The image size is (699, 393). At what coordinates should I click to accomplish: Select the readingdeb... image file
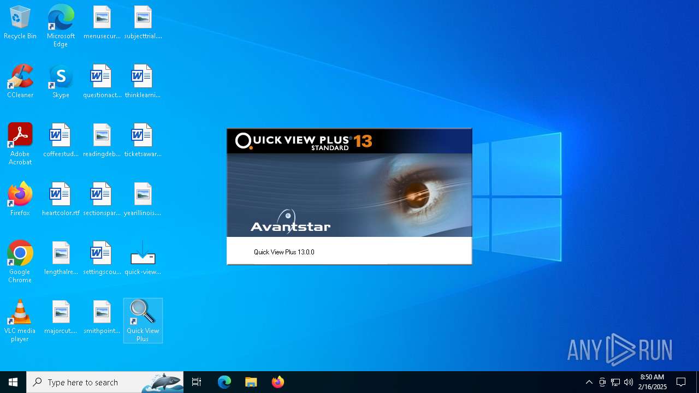click(102, 141)
